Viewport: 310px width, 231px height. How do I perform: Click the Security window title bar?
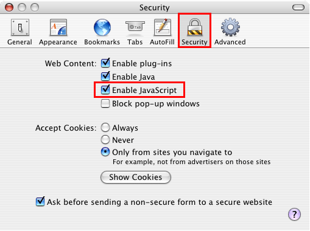tap(155, 7)
